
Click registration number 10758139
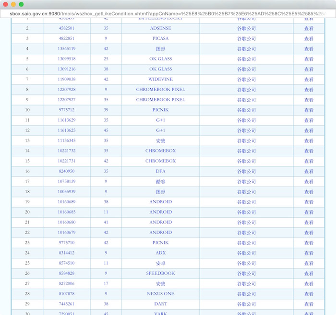click(66, 181)
